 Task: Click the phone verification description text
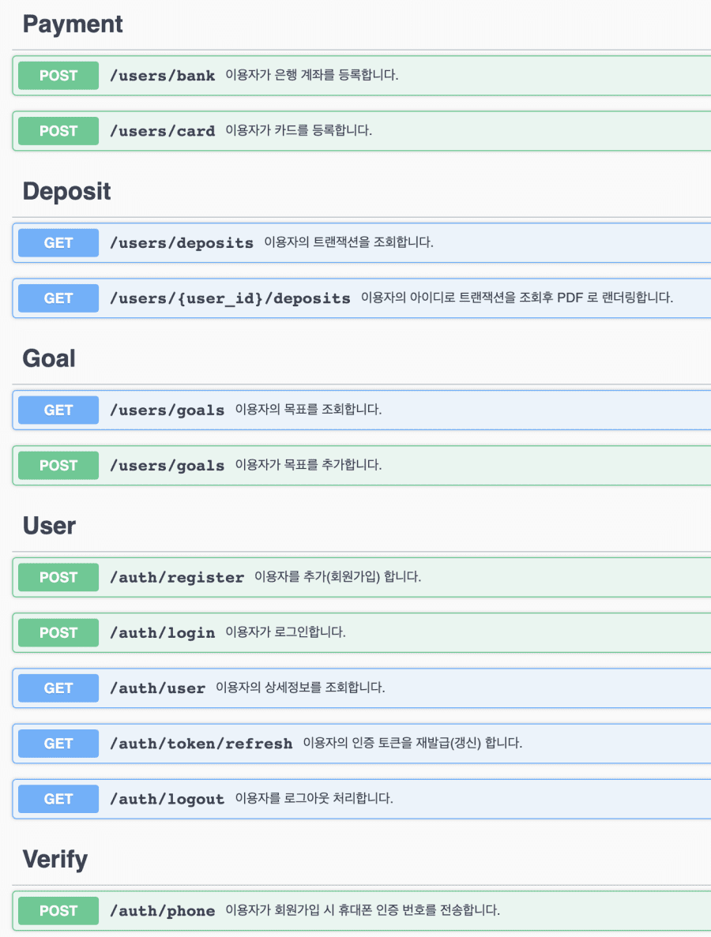(x=363, y=910)
